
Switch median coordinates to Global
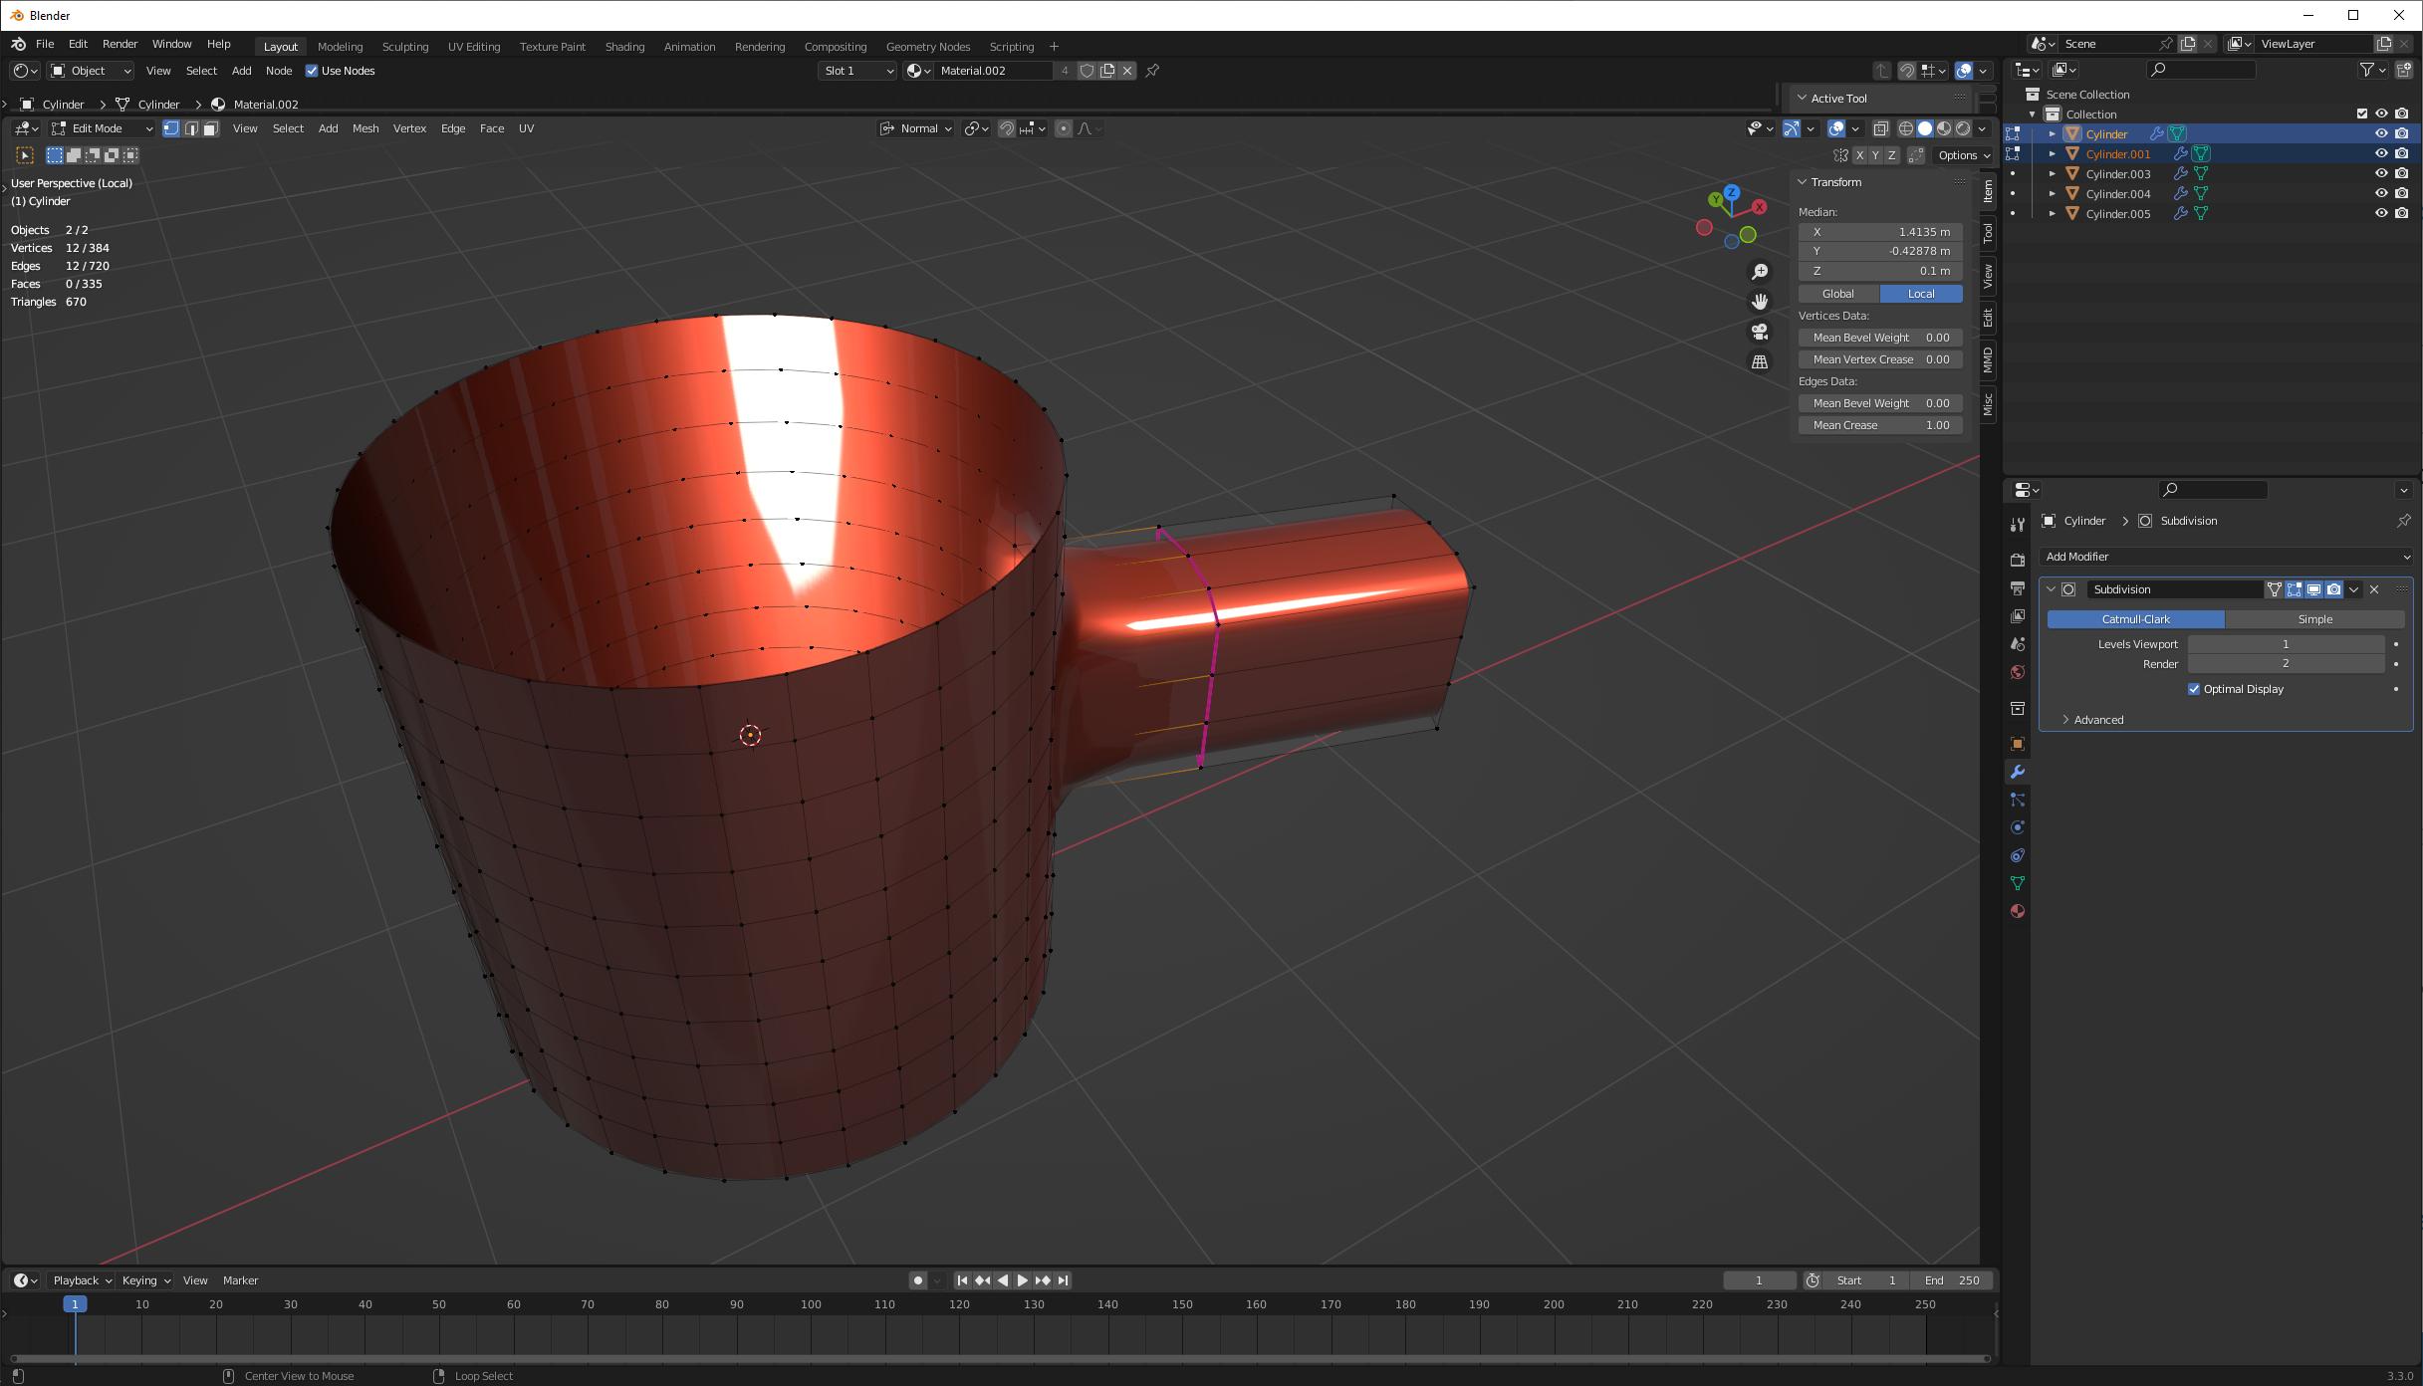click(1838, 294)
